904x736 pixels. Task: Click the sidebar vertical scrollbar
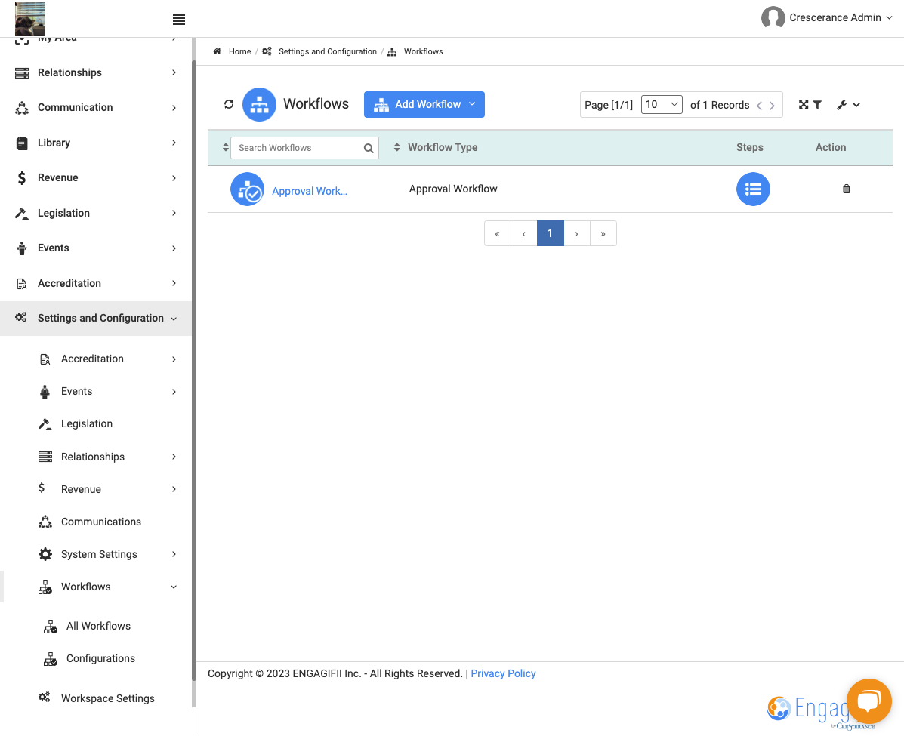point(193,369)
